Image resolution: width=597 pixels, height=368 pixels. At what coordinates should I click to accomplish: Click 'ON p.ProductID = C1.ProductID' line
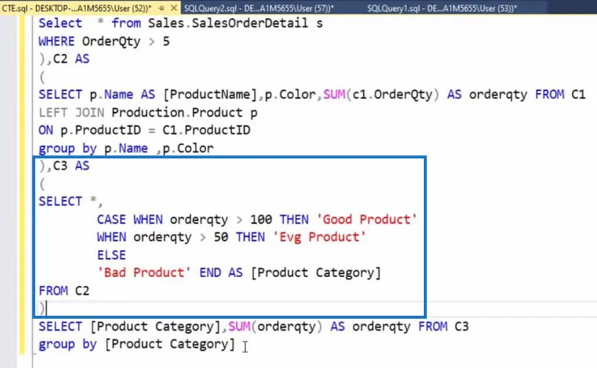[144, 131]
